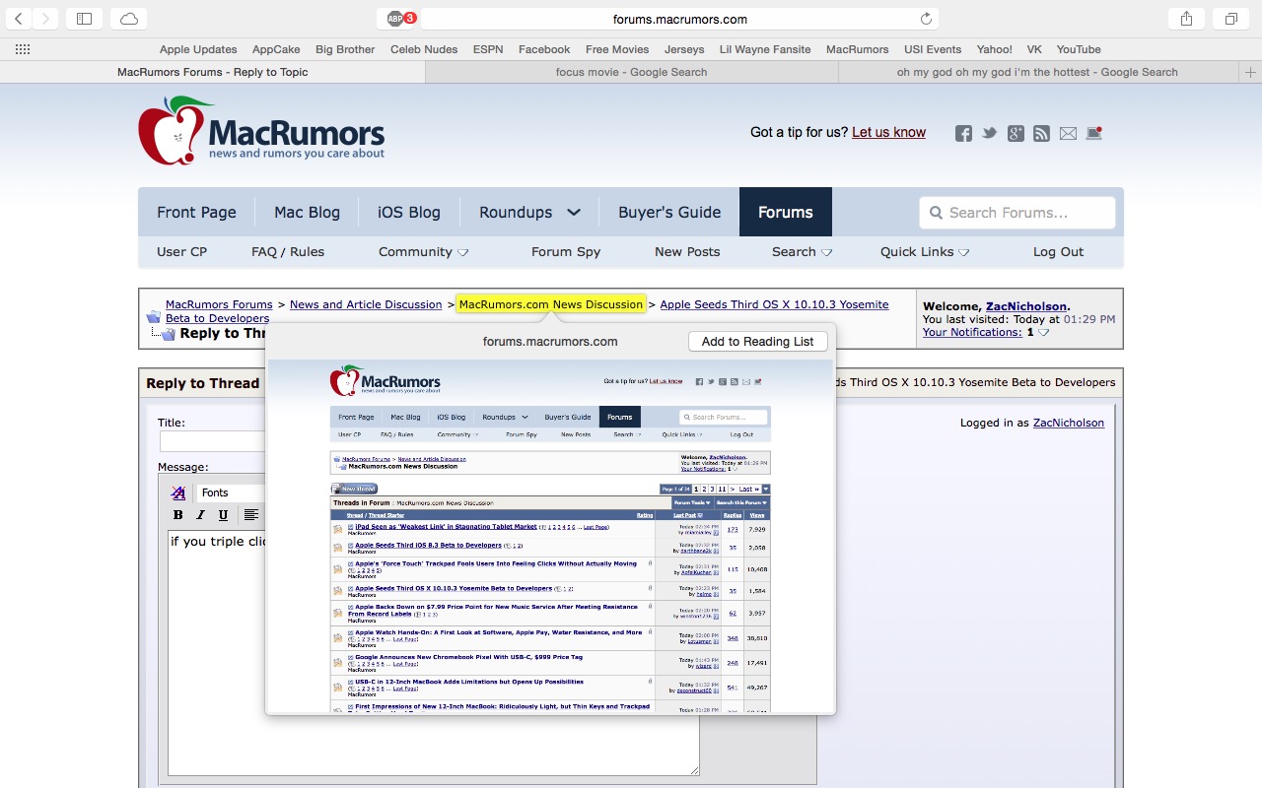Viewport: 1262px width, 788px height.
Task: Click the message text area
Action: tap(434, 654)
